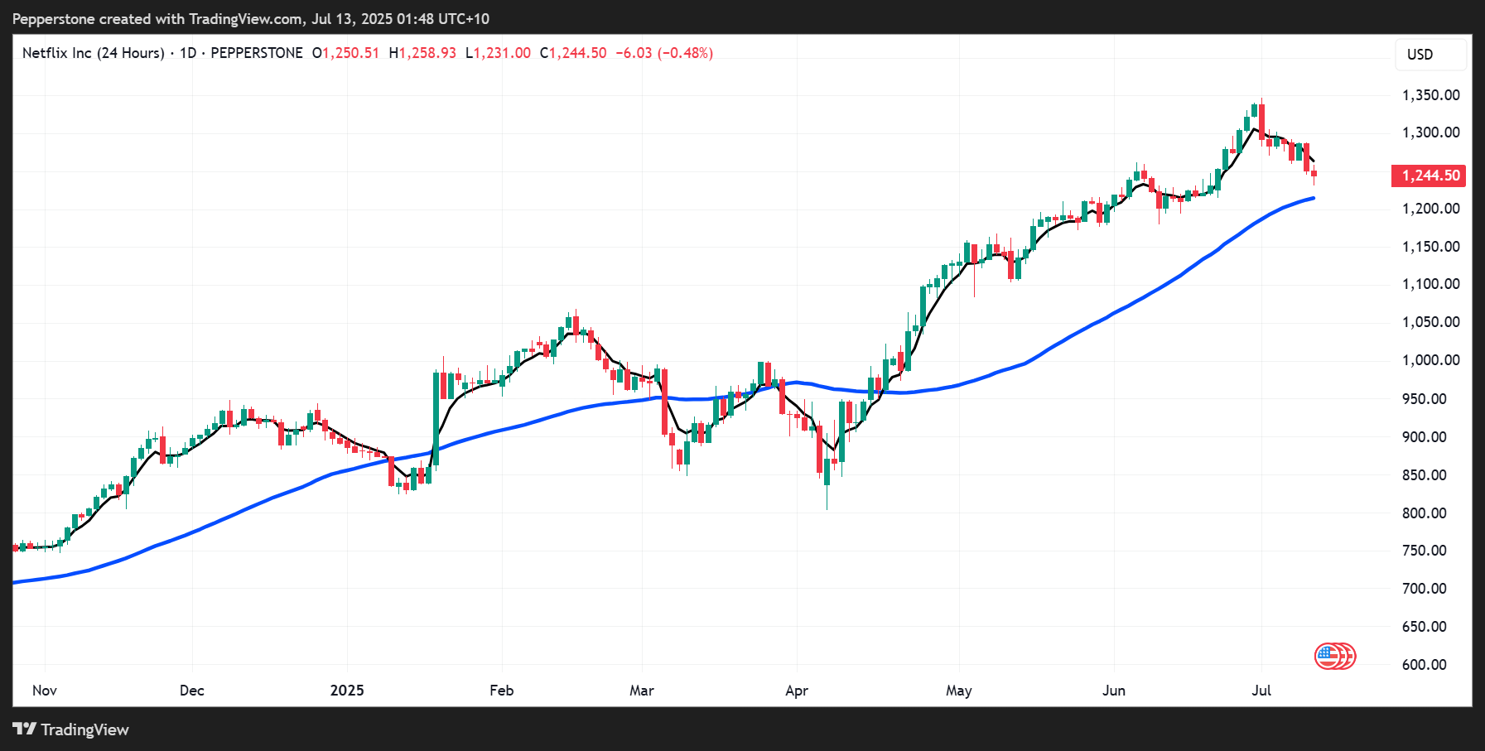This screenshot has height=751, width=1485.
Task: Click the Nov label on time axis
Action: tap(45, 691)
